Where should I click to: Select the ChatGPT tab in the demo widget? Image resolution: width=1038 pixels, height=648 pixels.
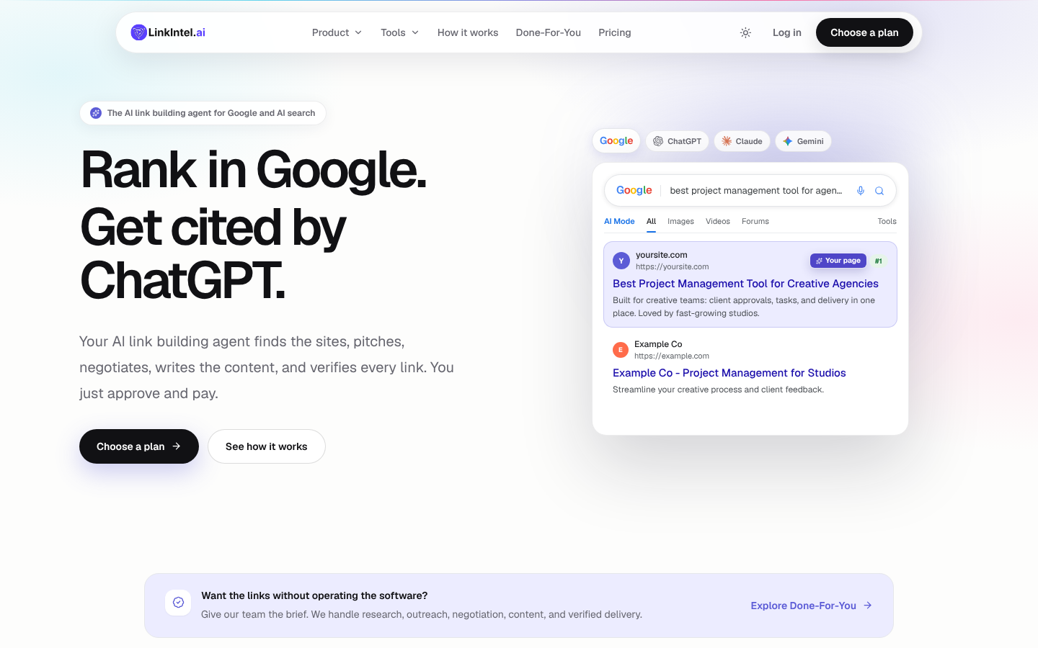tap(678, 141)
